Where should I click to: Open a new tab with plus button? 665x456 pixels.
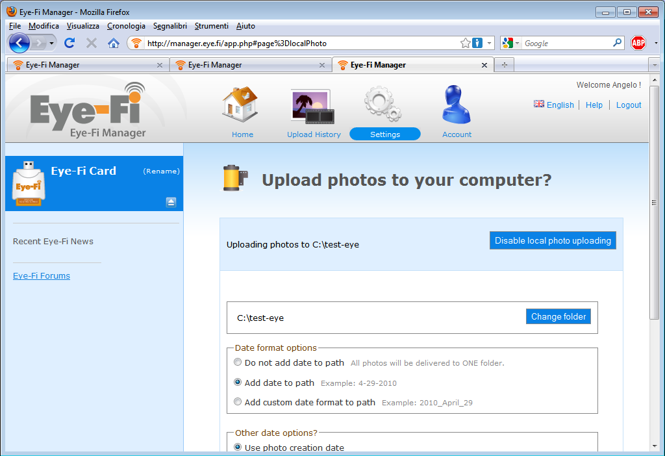pos(504,65)
